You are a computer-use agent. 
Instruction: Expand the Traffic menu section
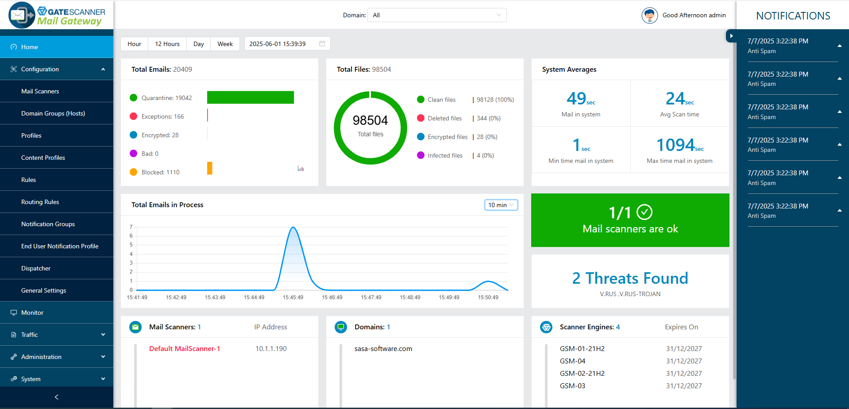[x=57, y=335]
